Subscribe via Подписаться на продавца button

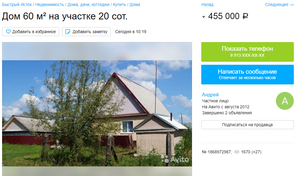tap(248, 125)
